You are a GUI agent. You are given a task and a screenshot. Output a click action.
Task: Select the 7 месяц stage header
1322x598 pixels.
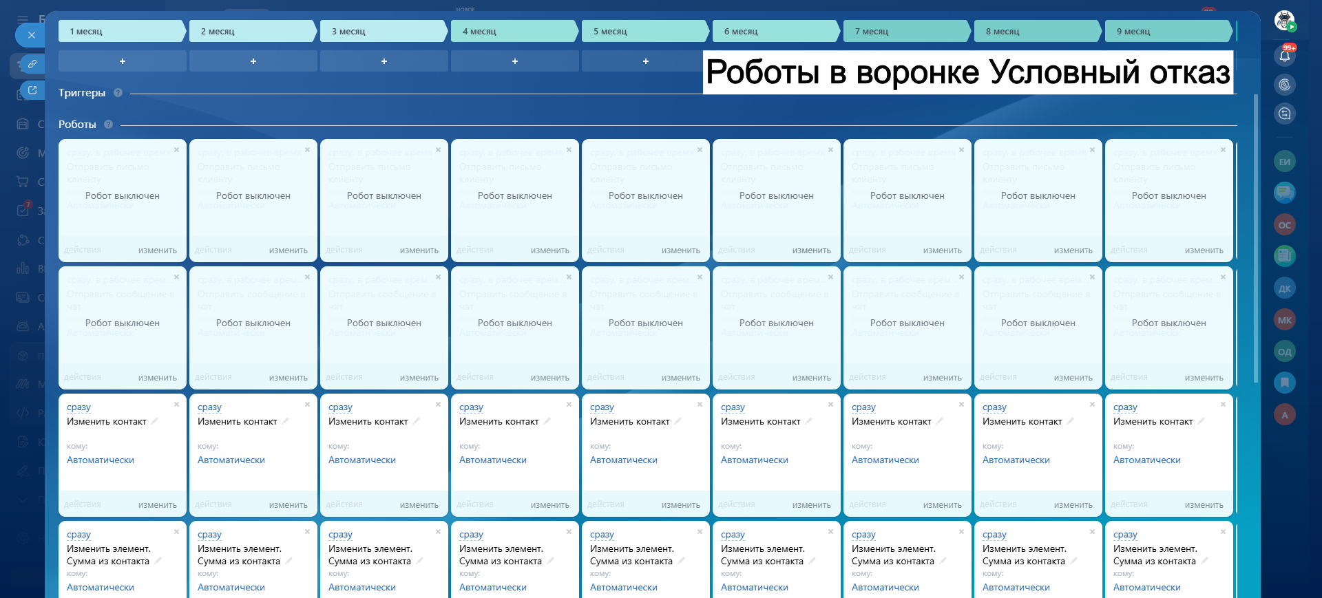905,32
